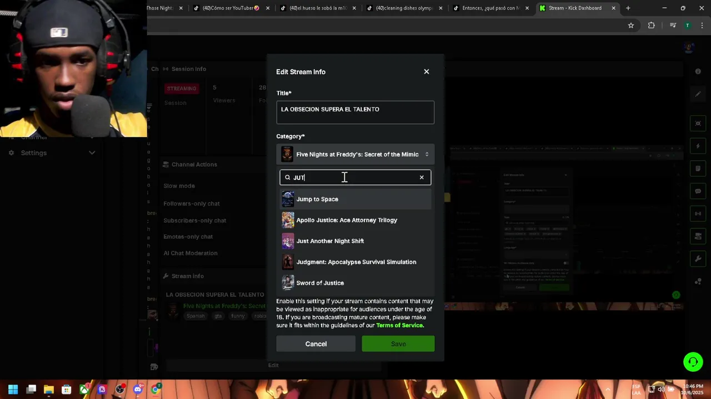Close the el hueso le sobó browser tab
Screen dimensions: 711x399
pos(354,8)
